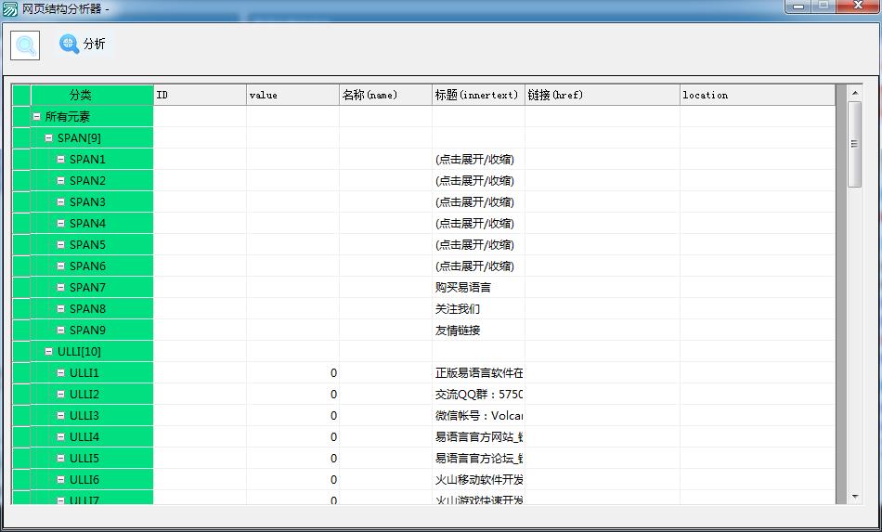The width and height of the screenshot is (882, 532).
Task: Select the ULLI4 tree row label
Action: (x=84, y=437)
